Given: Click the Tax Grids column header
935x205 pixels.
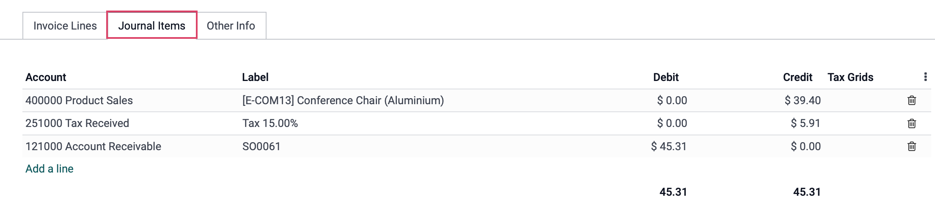Looking at the screenshot, I should pos(850,77).
